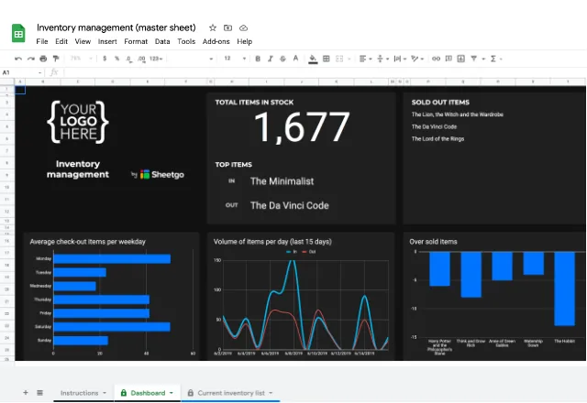
Task: Click the move to folder icon
Action: click(x=227, y=27)
